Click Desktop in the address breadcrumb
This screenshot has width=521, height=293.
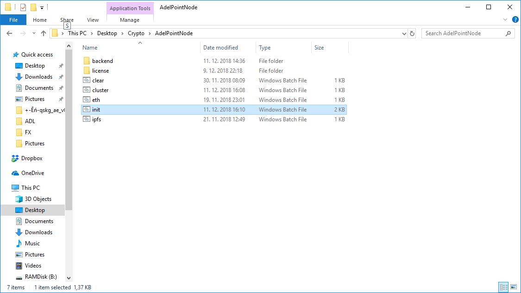click(107, 33)
